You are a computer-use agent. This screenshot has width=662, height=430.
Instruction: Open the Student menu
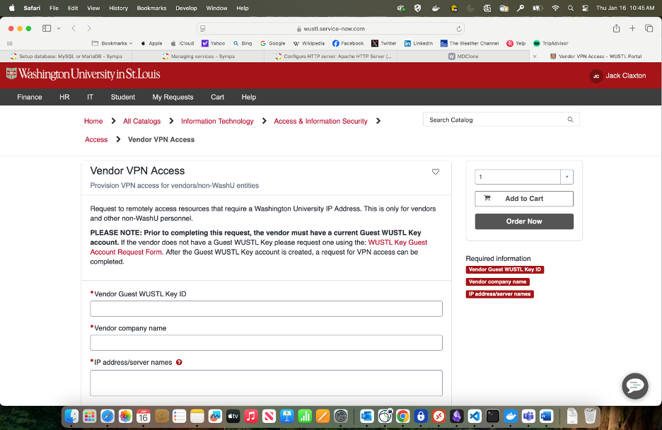pyautogui.click(x=123, y=97)
